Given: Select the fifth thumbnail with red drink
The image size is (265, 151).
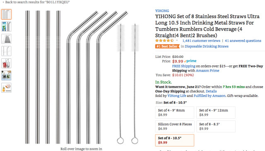Looking at the screenshot, I should [7, 63].
